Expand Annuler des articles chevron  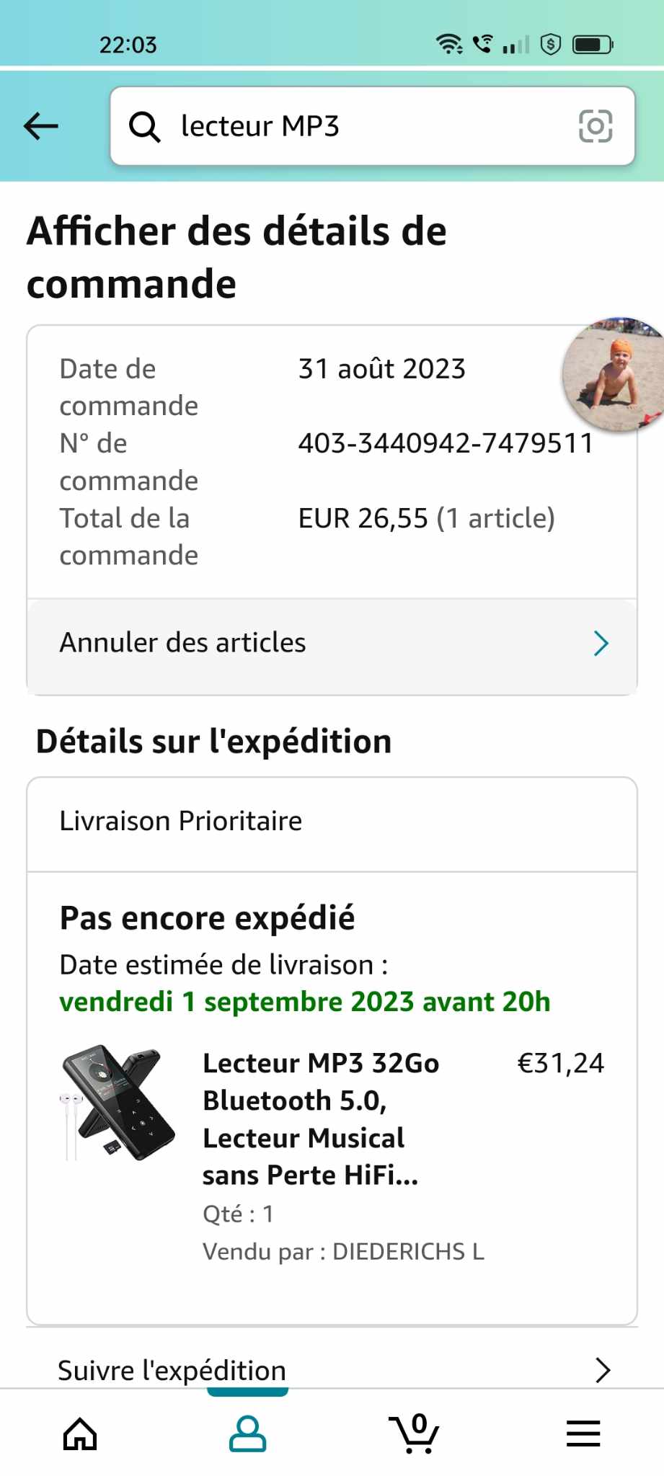click(601, 643)
